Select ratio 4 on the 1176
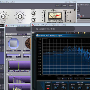The image size is (90, 90). coord(44,20)
